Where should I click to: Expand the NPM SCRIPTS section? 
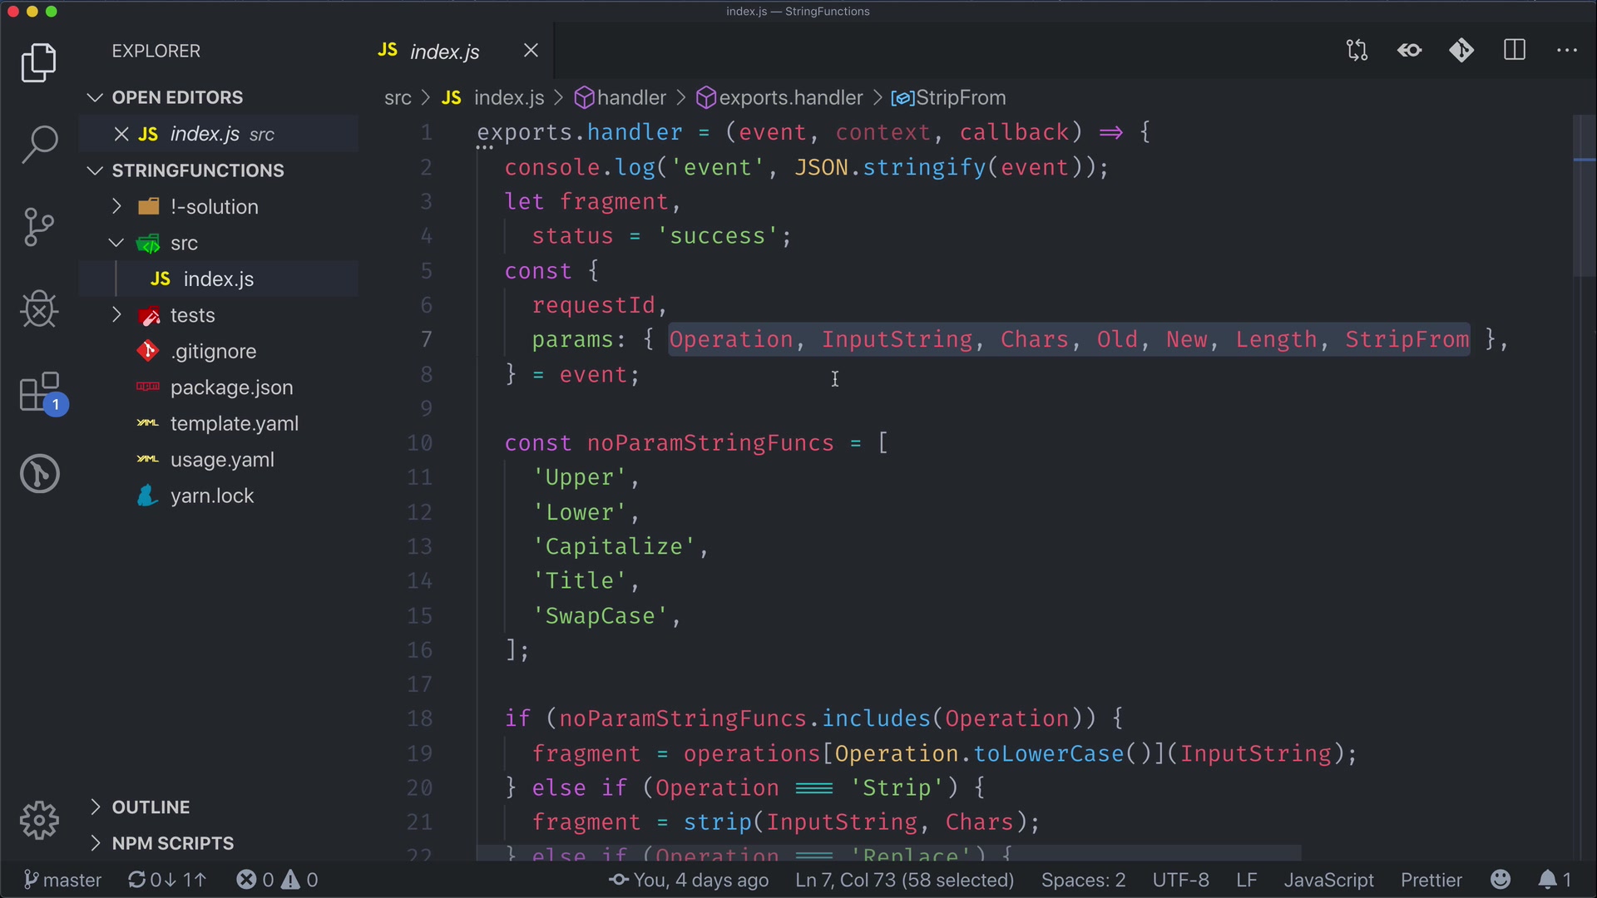[x=172, y=843]
